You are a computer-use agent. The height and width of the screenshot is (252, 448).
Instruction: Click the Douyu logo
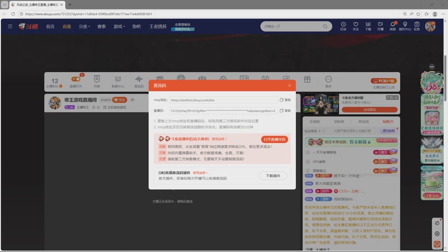[x=29, y=26]
